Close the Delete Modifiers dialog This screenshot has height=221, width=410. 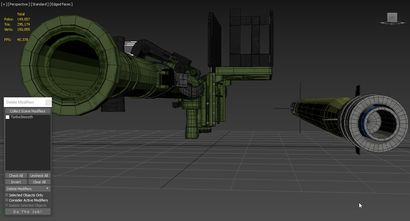(48, 102)
